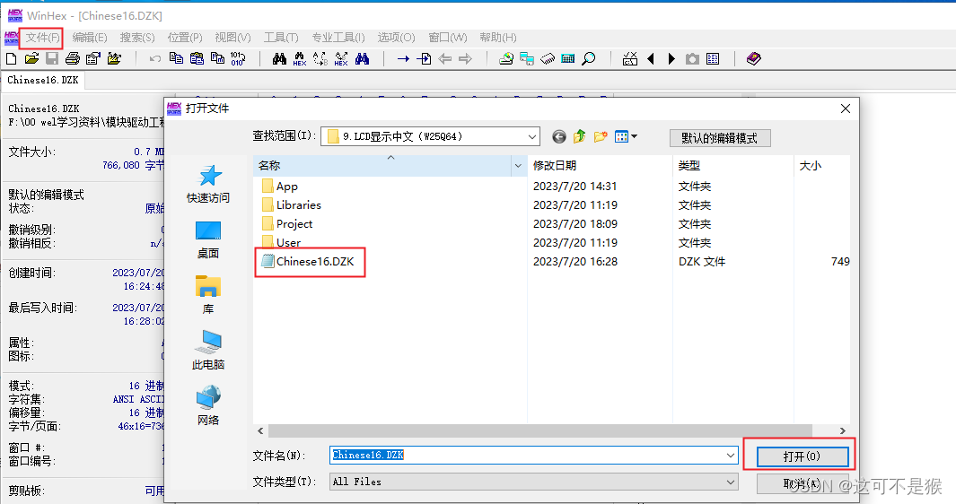Click the Replace Text toolbar icon
Image resolution: width=956 pixels, height=504 pixels.
pos(320,58)
